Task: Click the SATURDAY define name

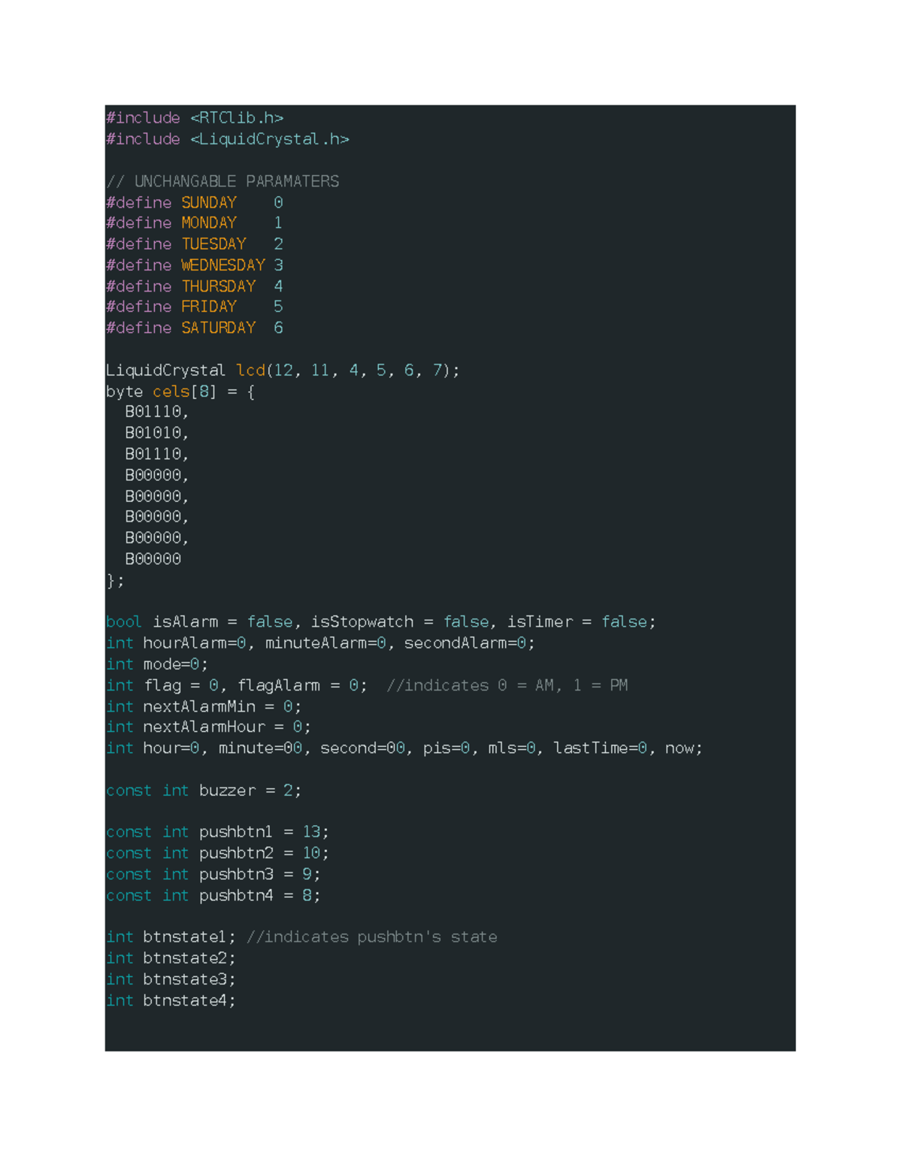Action: 218,328
